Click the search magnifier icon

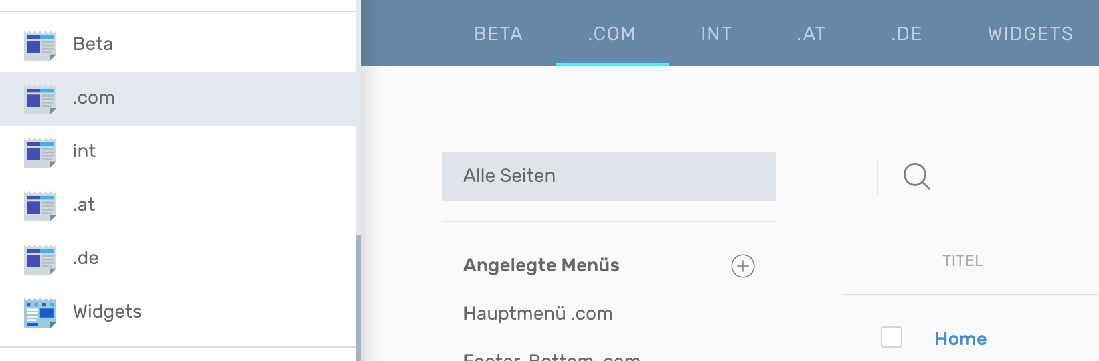point(916,176)
